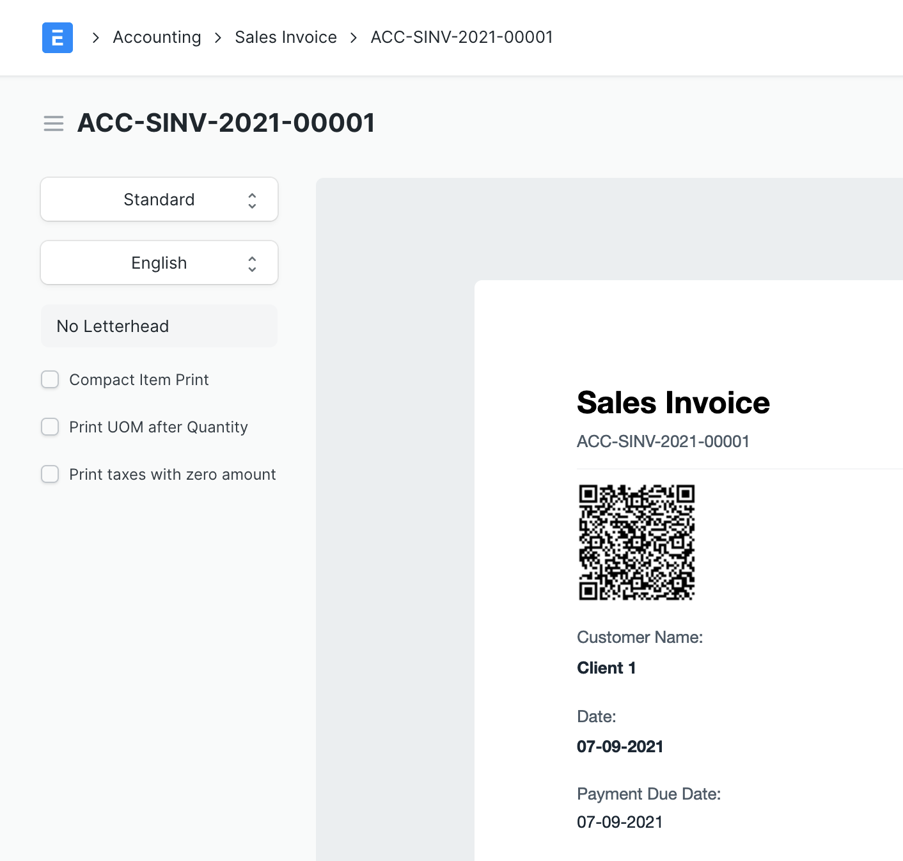Click the bold 07-09-2021 date value
Viewport: 903px width, 861px height.
(x=620, y=746)
